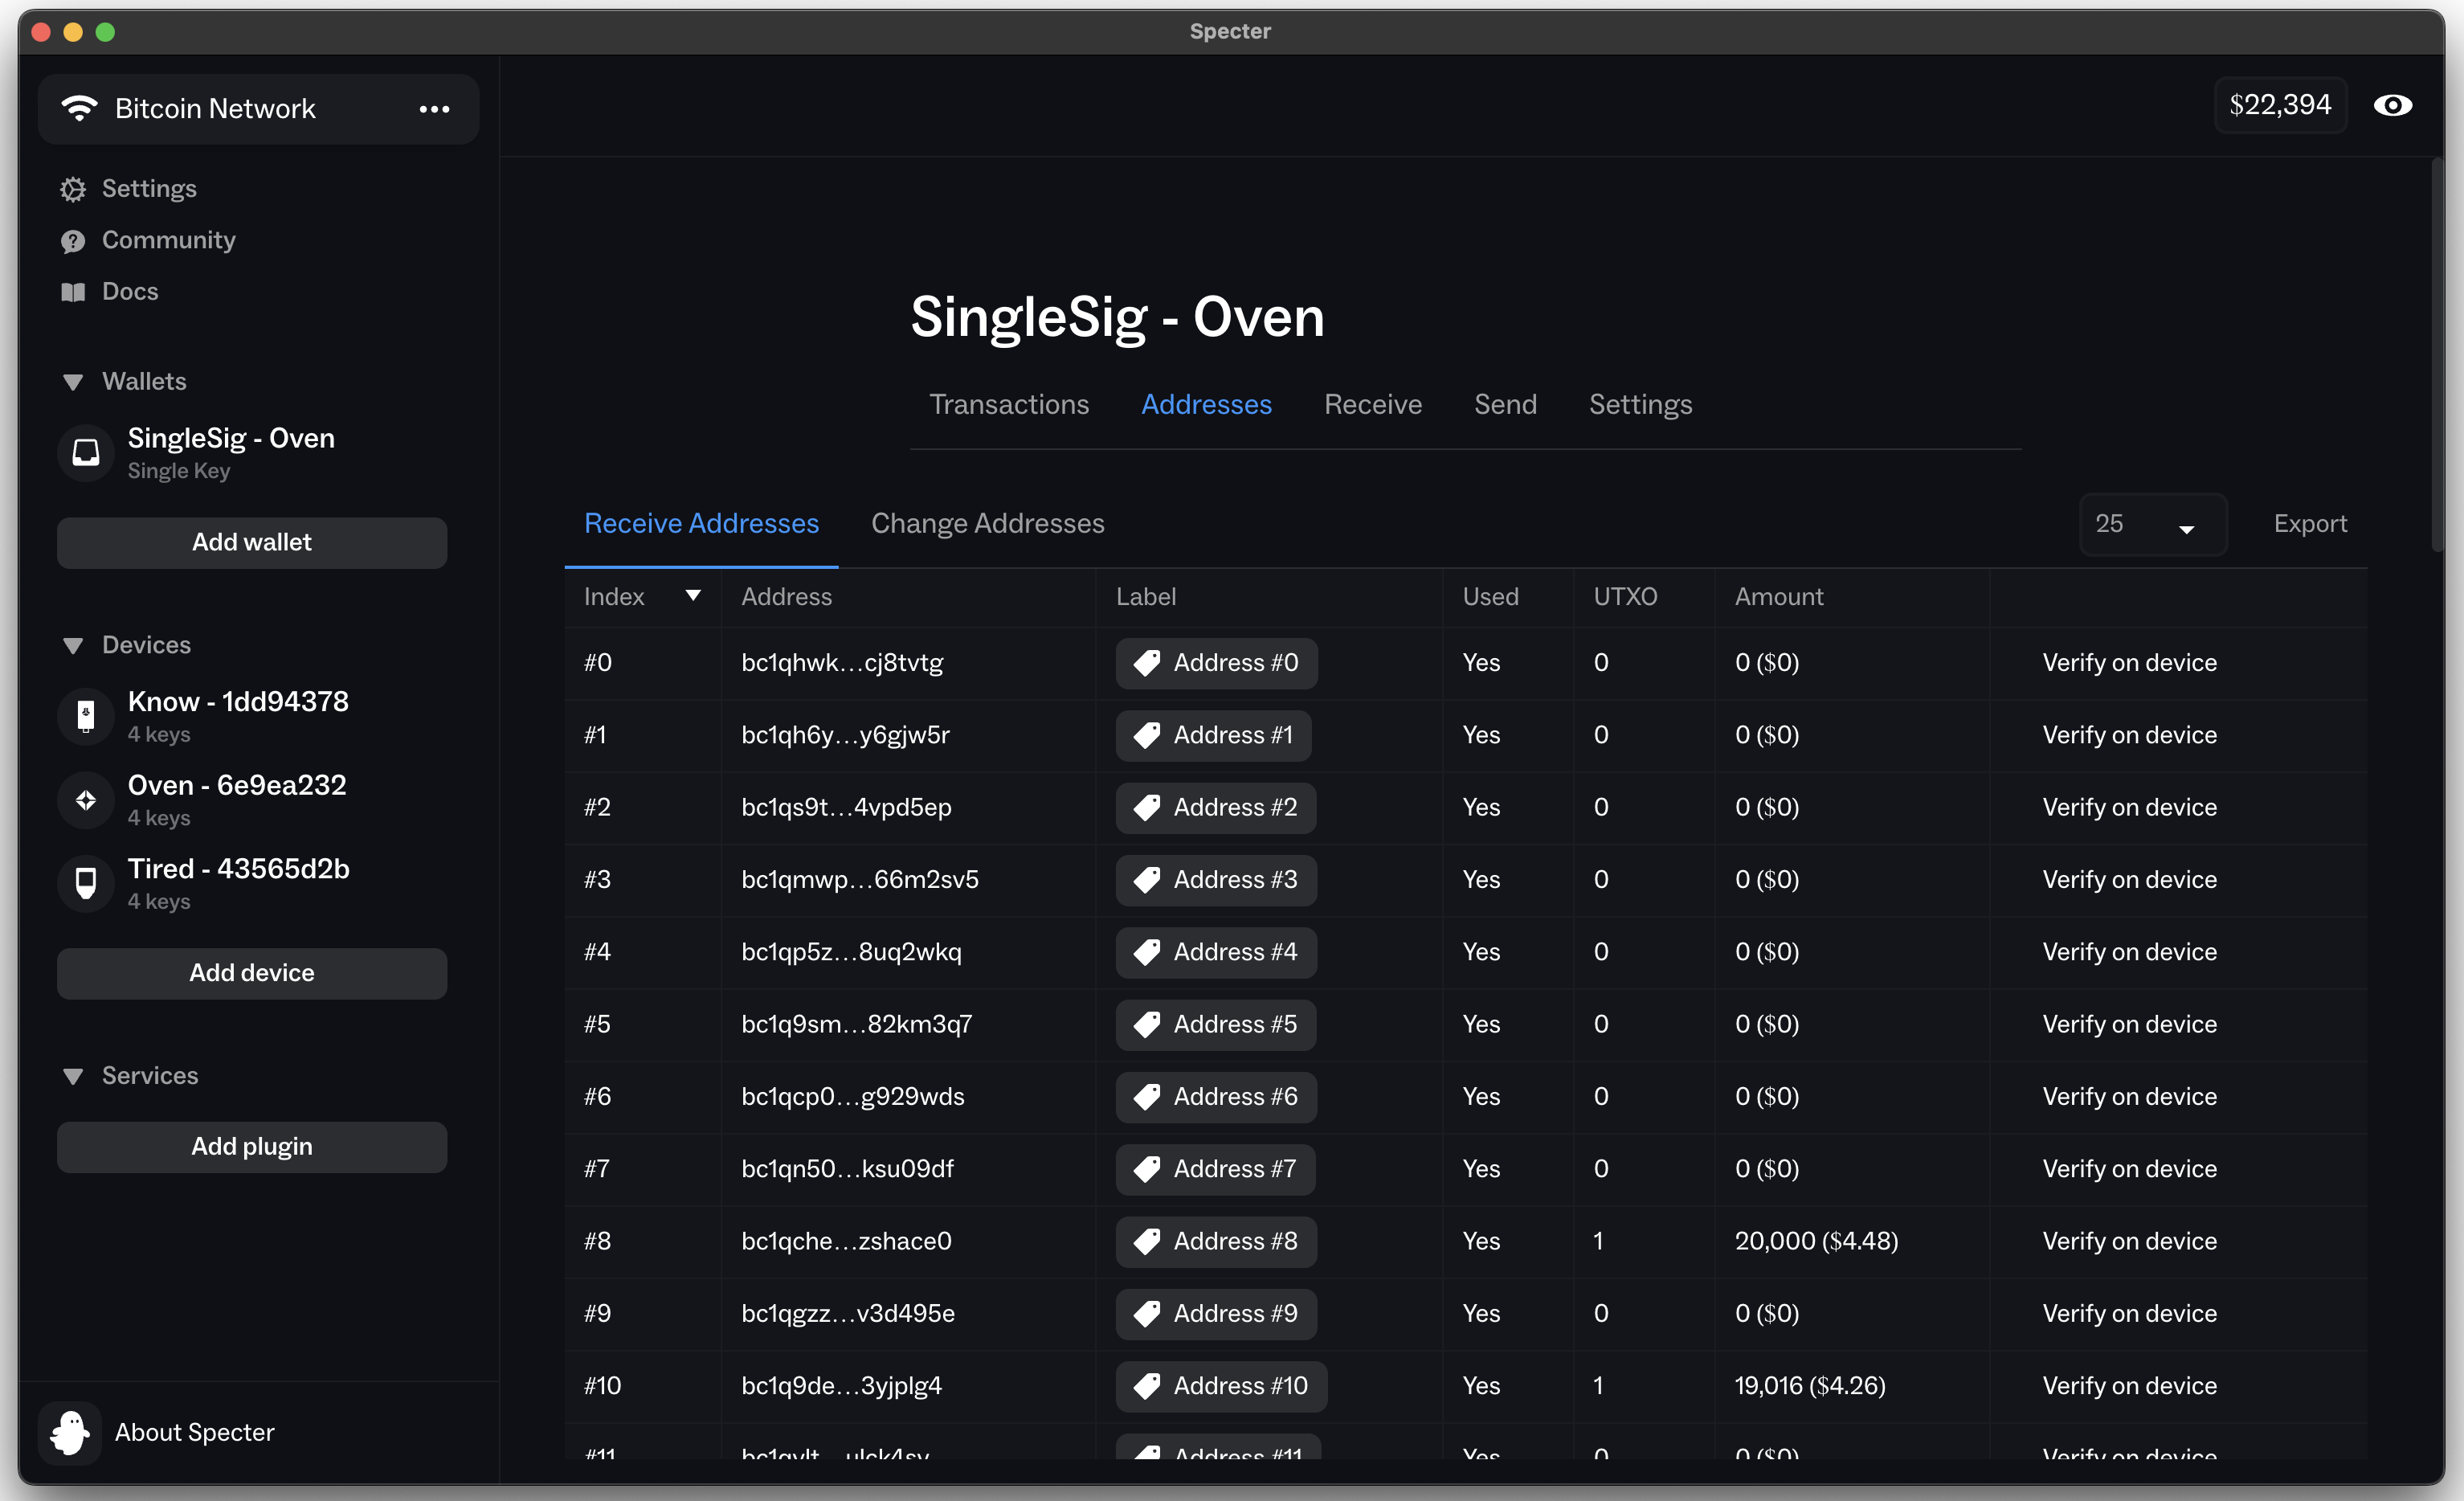2464x1501 pixels.
Task: Click the Add plugin button
Action: (x=252, y=1147)
